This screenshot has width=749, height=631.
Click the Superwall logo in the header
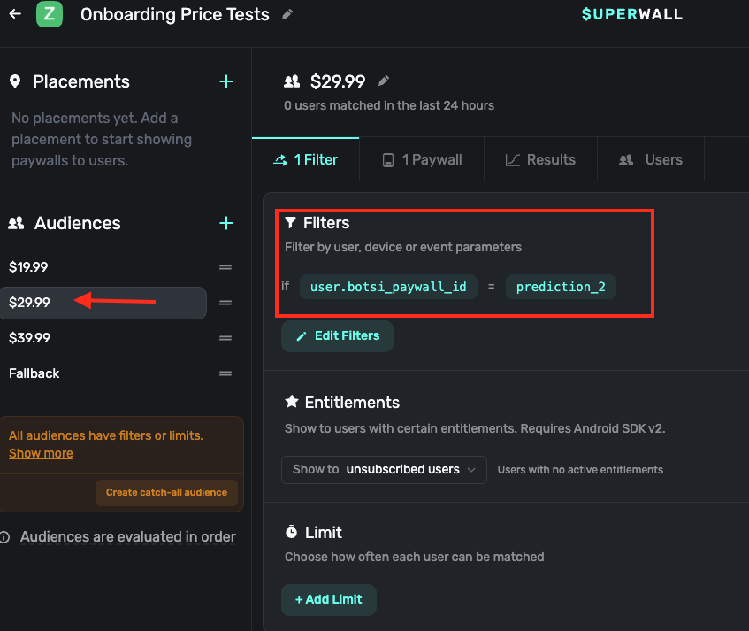(x=631, y=14)
